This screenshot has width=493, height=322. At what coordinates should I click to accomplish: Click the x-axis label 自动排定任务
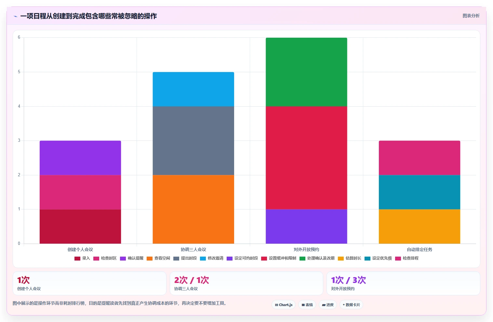click(420, 249)
